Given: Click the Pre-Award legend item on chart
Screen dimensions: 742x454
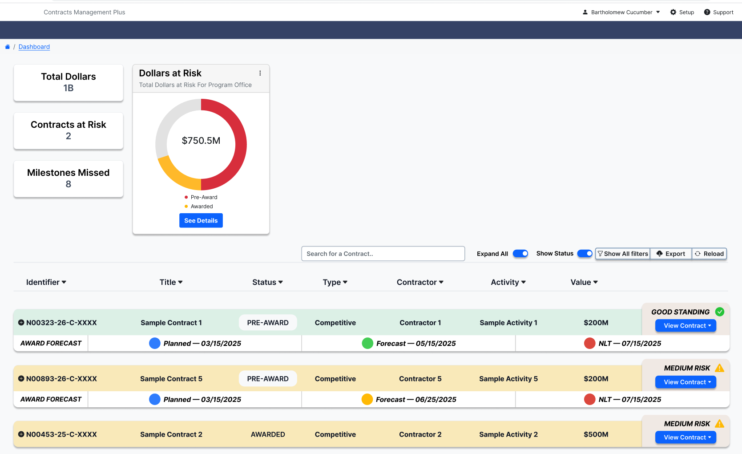Looking at the screenshot, I should click(201, 197).
